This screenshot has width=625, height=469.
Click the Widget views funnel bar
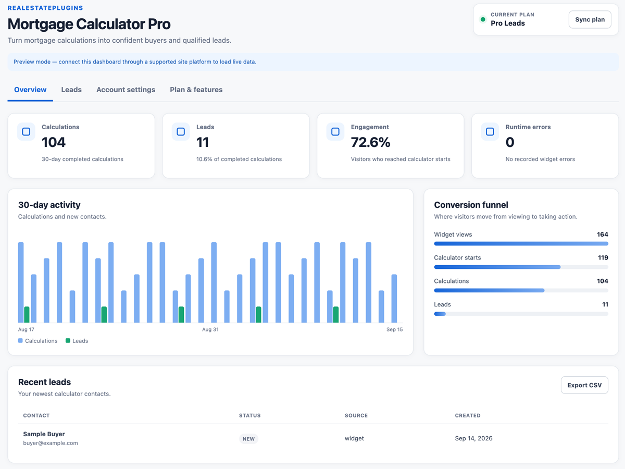coord(521,243)
